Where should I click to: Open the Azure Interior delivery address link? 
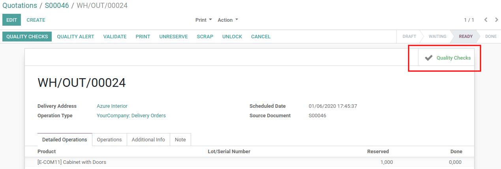click(112, 106)
